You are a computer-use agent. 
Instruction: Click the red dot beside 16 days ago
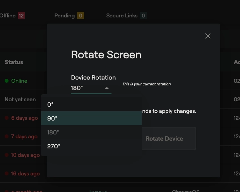point(7,173)
